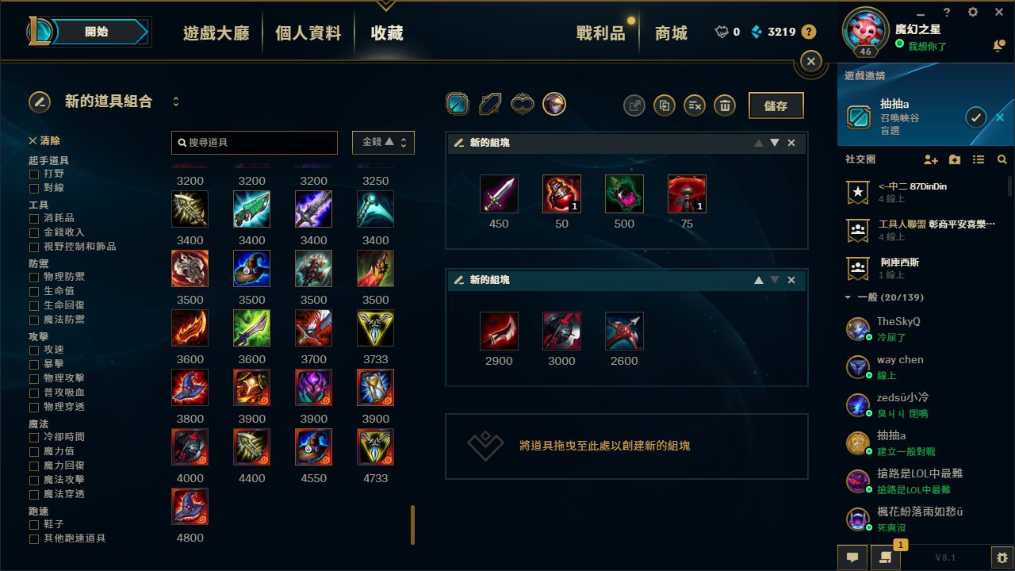
Task: Collapse the 一般 (20/139) friends group
Action: [x=848, y=297]
